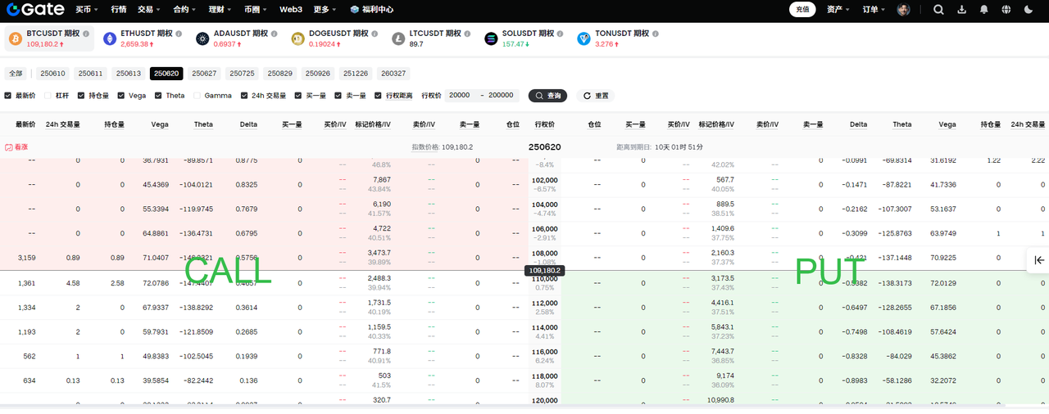Screen dimensions: 1049x414
Task: Click the download app icon
Action: (x=961, y=10)
